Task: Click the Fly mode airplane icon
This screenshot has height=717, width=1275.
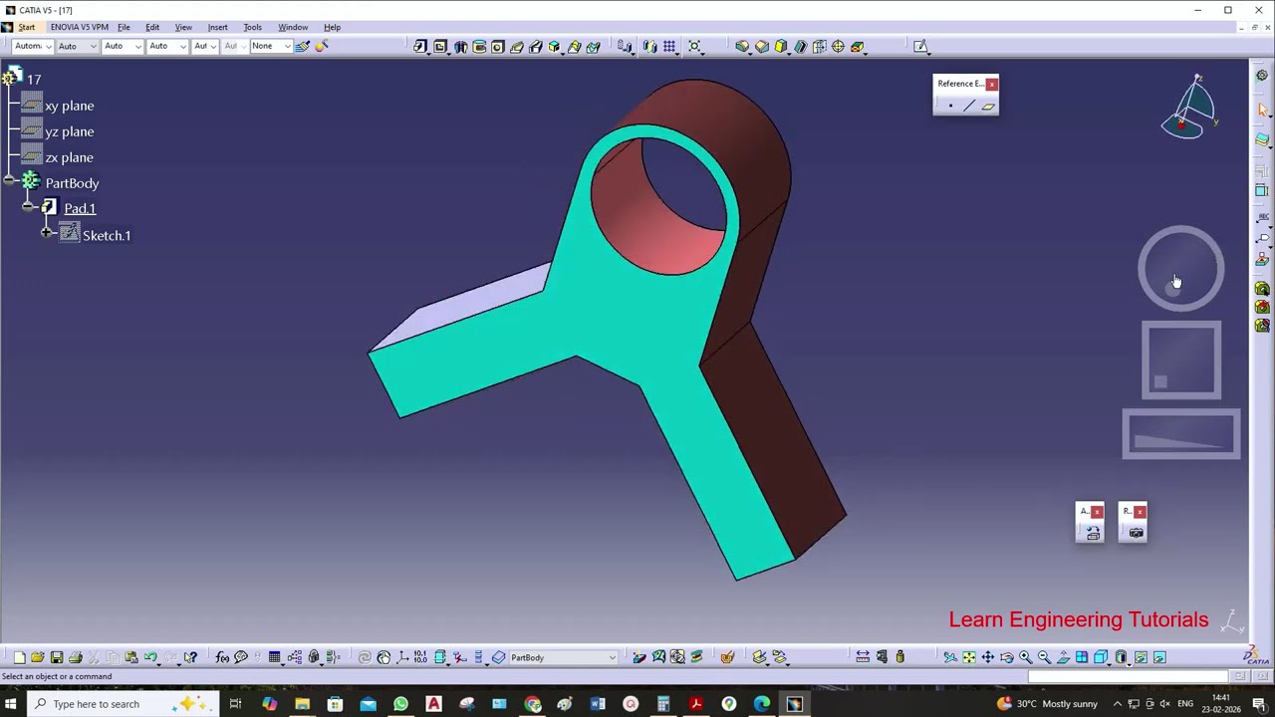Action: click(949, 657)
